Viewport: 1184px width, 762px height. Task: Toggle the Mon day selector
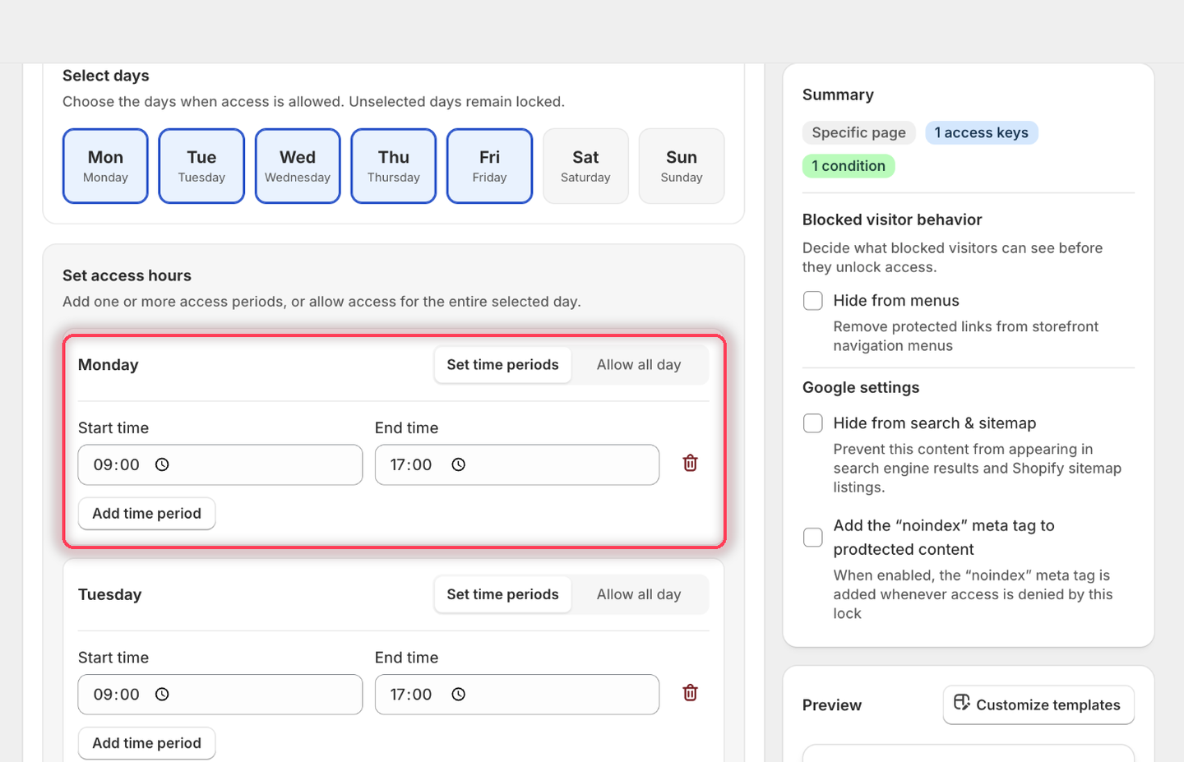[105, 165]
